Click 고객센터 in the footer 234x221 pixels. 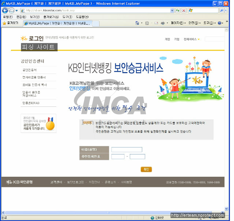coord(56,182)
